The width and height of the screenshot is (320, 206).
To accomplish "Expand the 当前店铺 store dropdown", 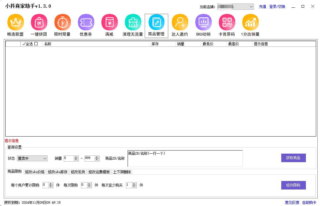I will (x=251, y=6).
